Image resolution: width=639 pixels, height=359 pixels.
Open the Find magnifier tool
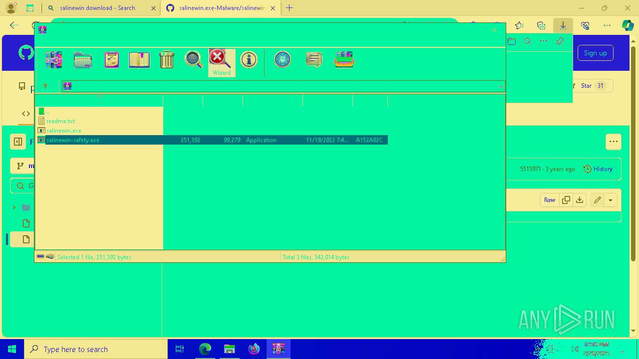[x=194, y=59]
